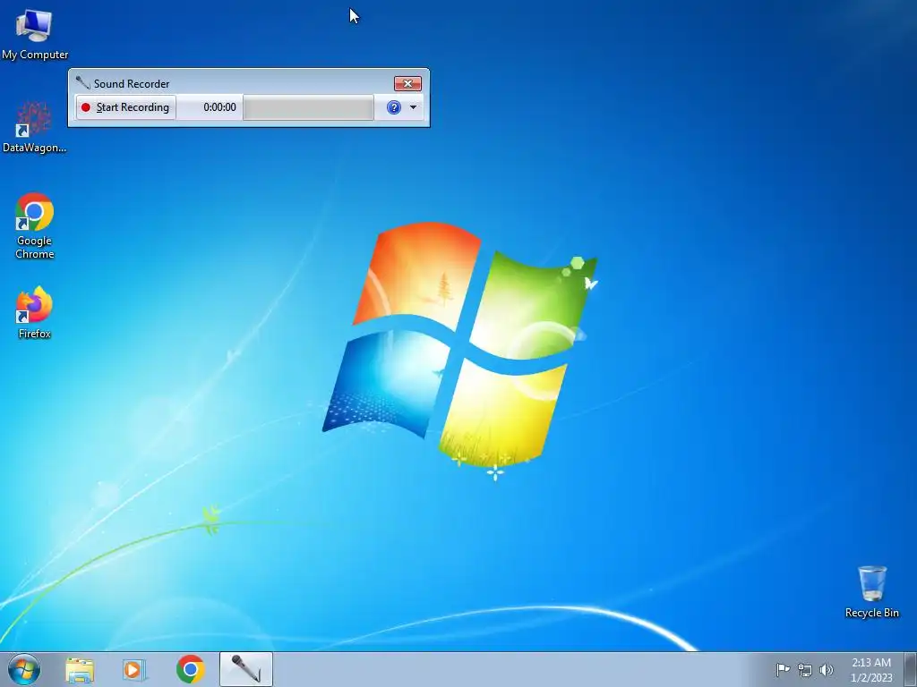
Task: Click the Sound Recorder microphone title icon
Action: coord(82,83)
